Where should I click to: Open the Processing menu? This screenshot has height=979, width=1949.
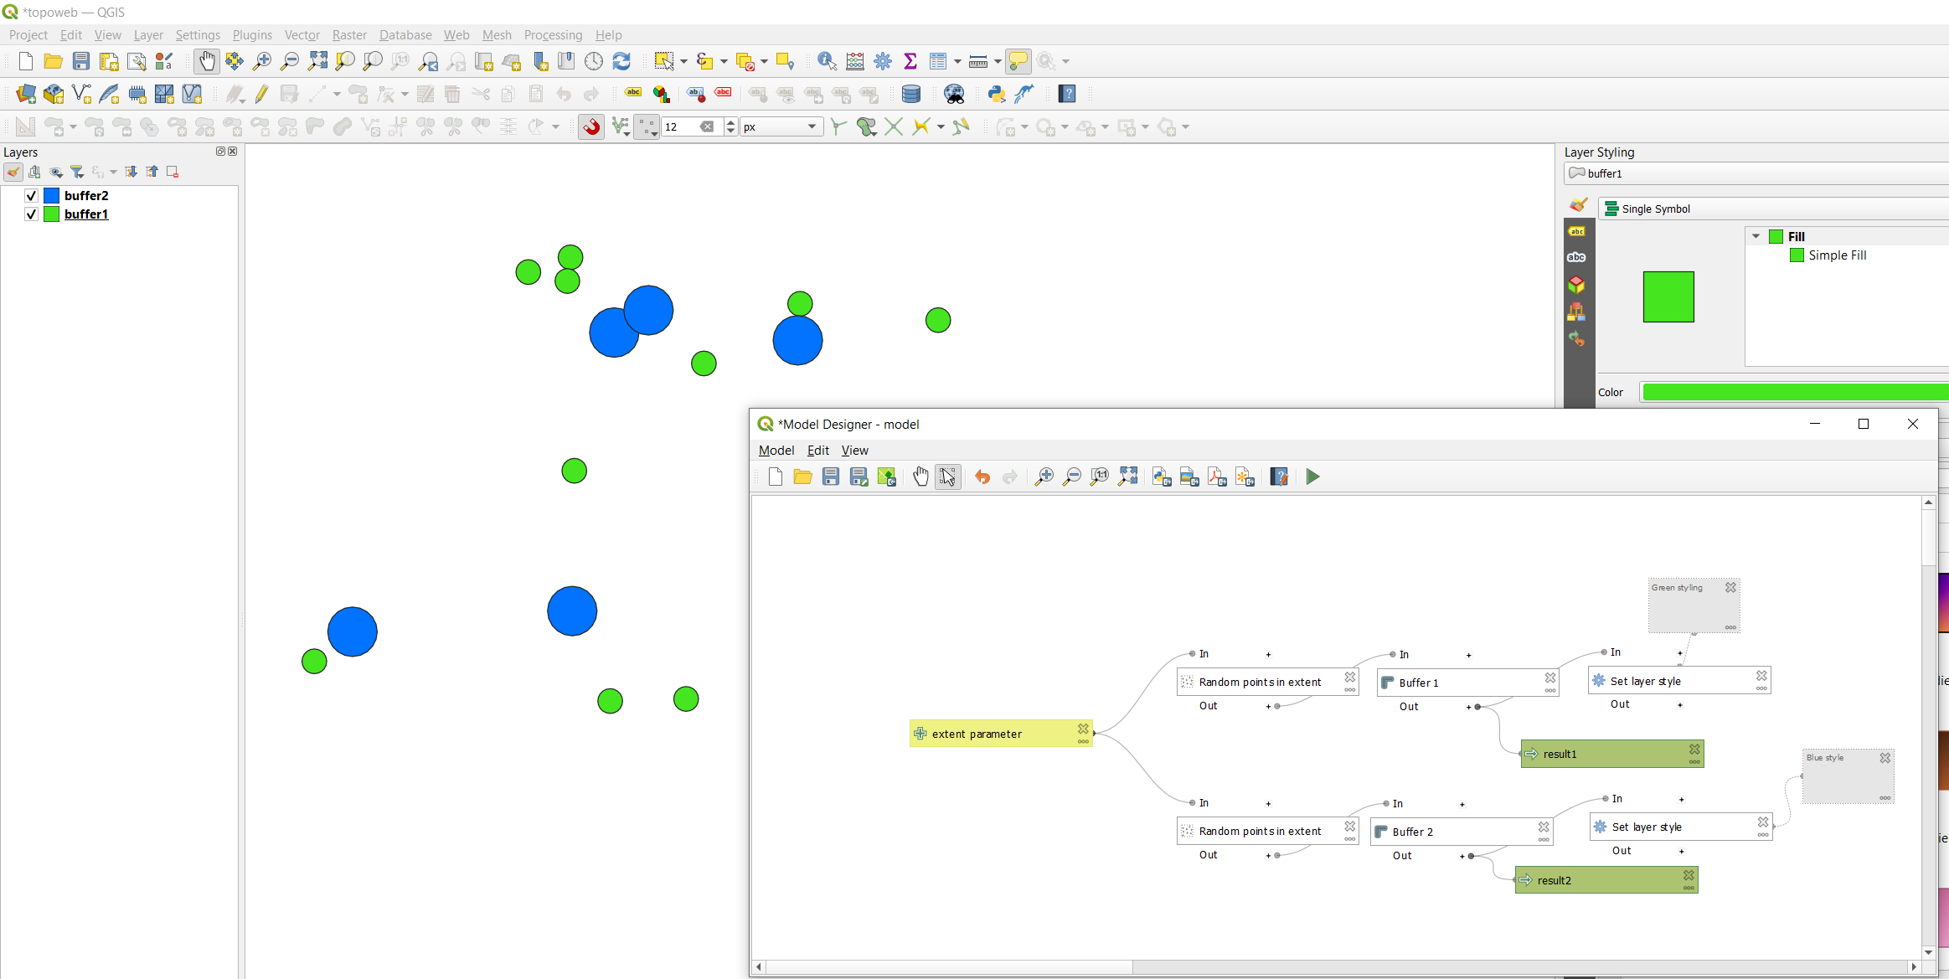tap(553, 34)
